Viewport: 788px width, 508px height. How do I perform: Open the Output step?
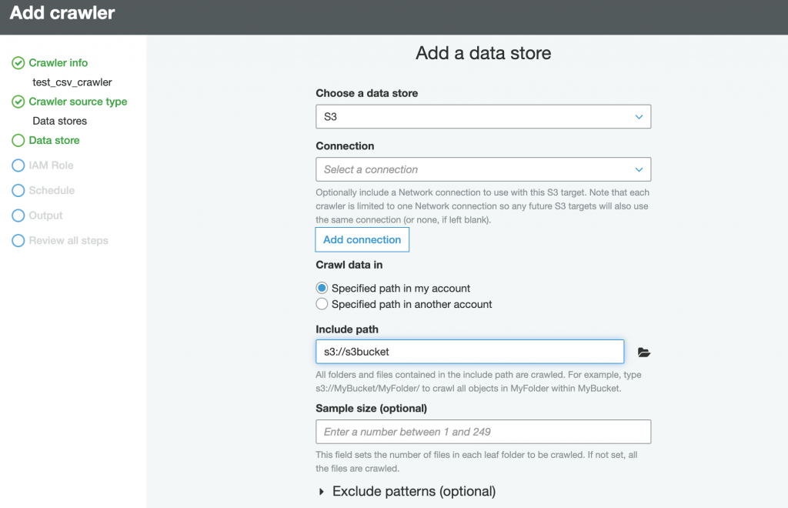[x=45, y=216]
